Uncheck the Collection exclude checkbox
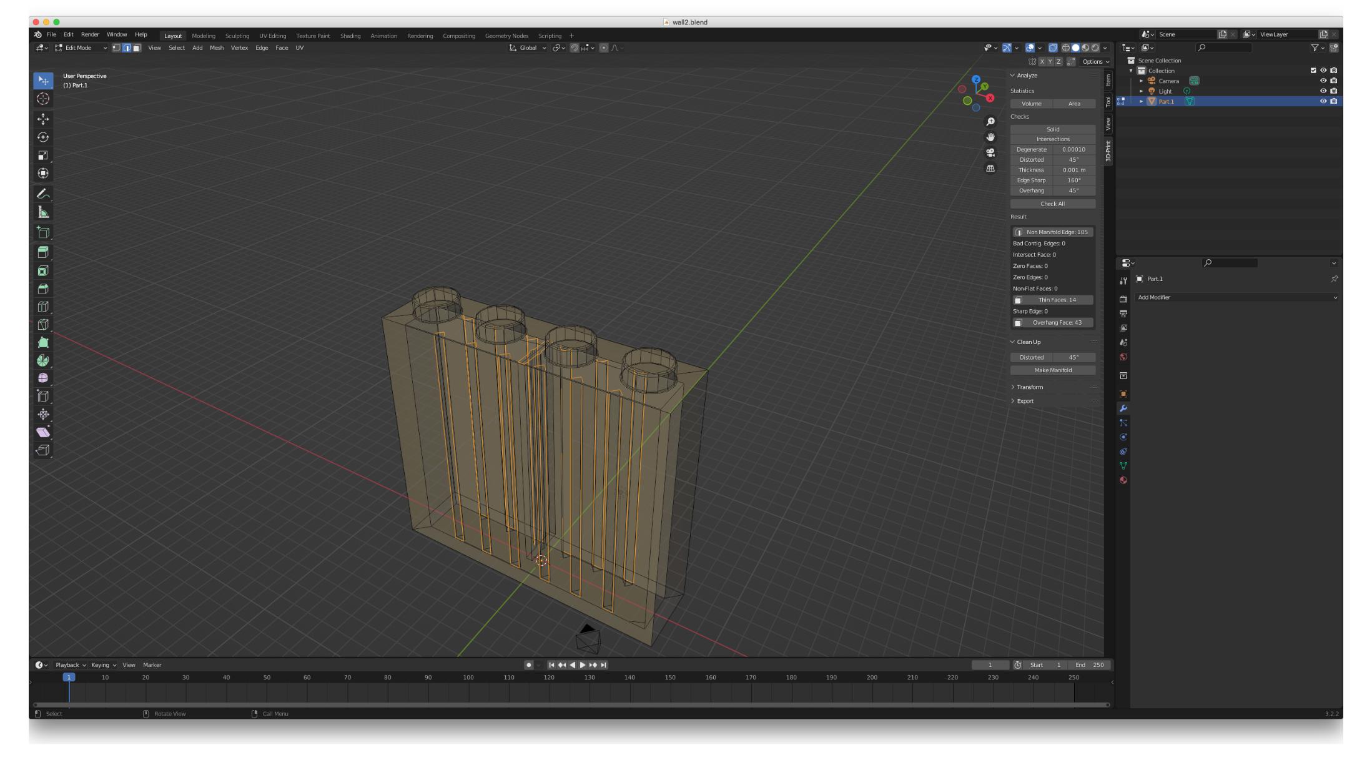Viewport: 1372px width, 760px height. pos(1313,71)
